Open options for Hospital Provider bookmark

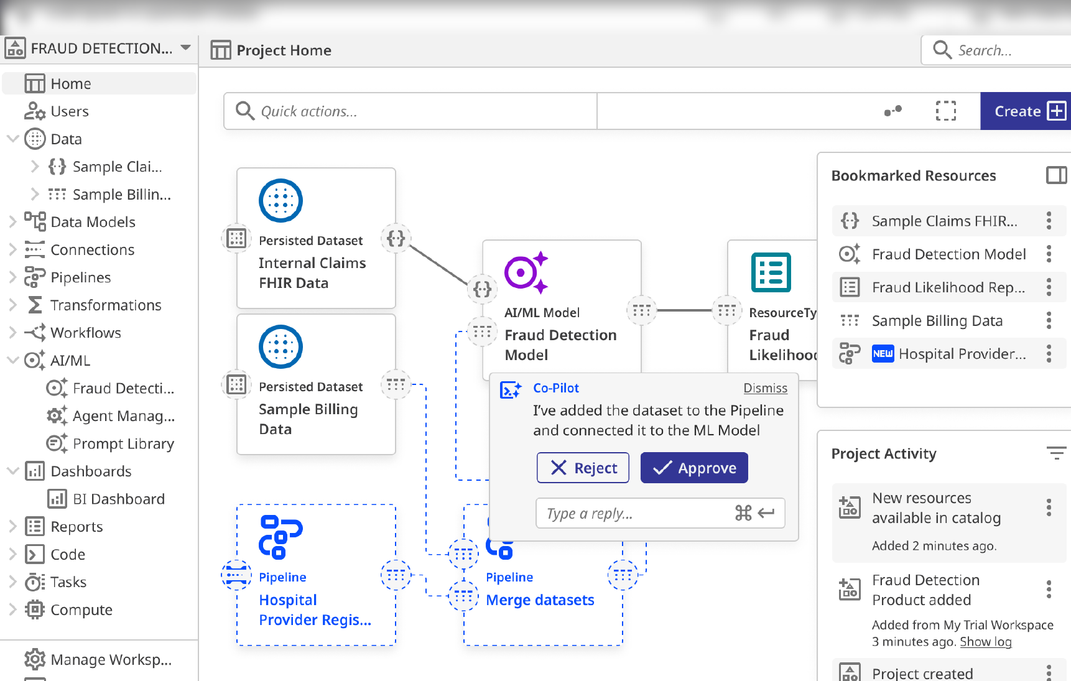coord(1049,354)
